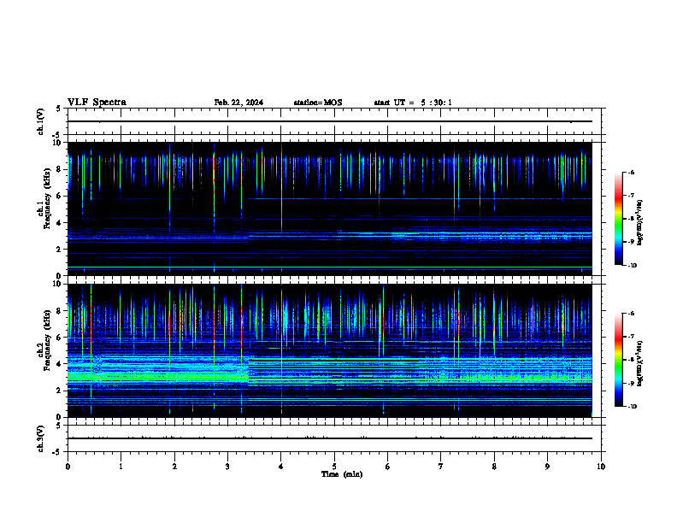
Task: Click the "6" kHz tick on ch.2 axis
Action: coord(61,338)
